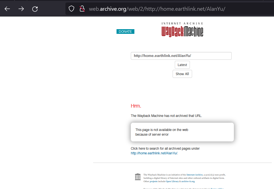Reload the page with the refresh icon
This screenshot has width=274, height=189.
tap(35, 9)
